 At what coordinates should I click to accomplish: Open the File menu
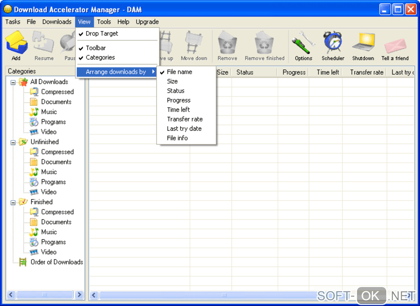click(x=31, y=22)
